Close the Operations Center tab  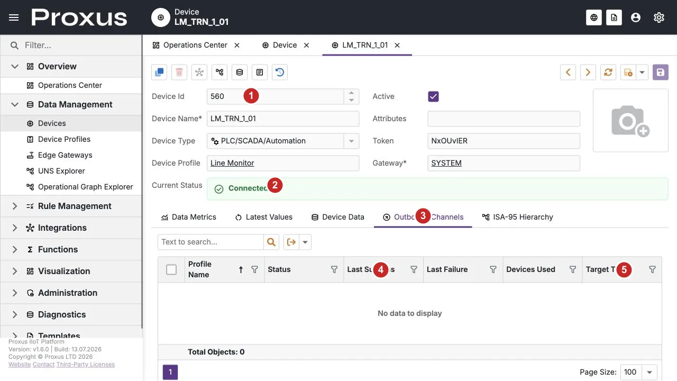(x=237, y=45)
